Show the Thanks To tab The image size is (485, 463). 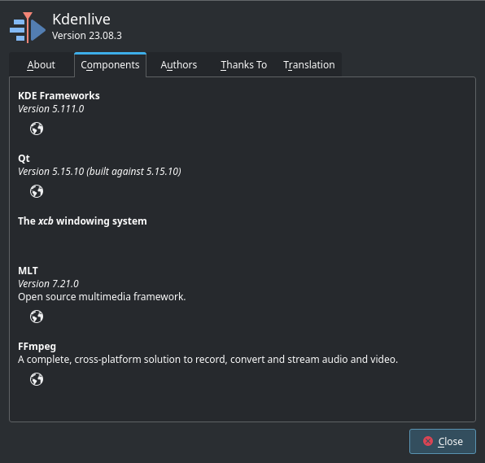[244, 65]
